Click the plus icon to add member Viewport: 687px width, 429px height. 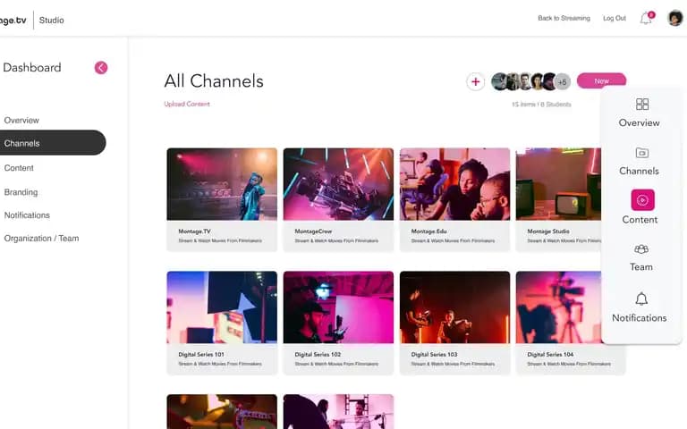point(475,81)
